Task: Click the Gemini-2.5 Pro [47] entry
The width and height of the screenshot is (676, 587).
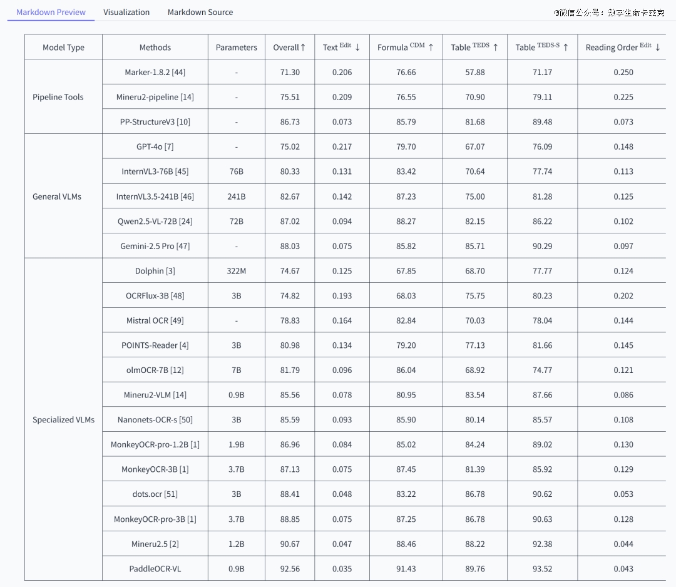Action: tap(155, 246)
